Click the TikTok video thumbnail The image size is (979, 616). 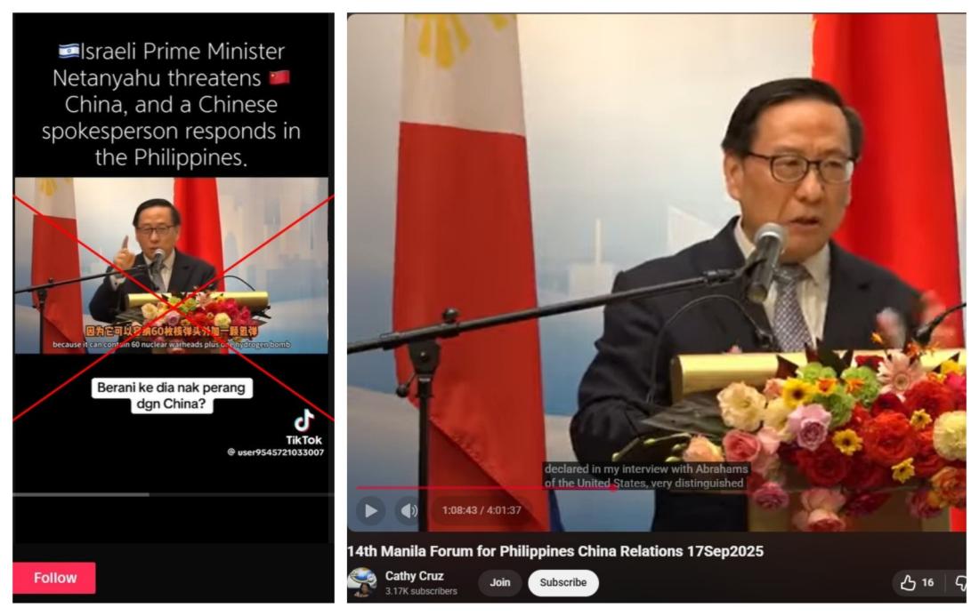[171, 266]
